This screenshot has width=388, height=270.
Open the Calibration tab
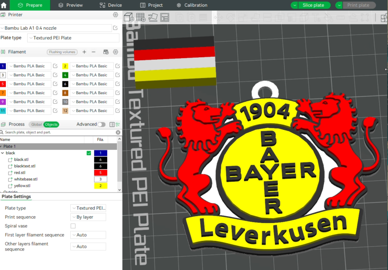pos(192,5)
